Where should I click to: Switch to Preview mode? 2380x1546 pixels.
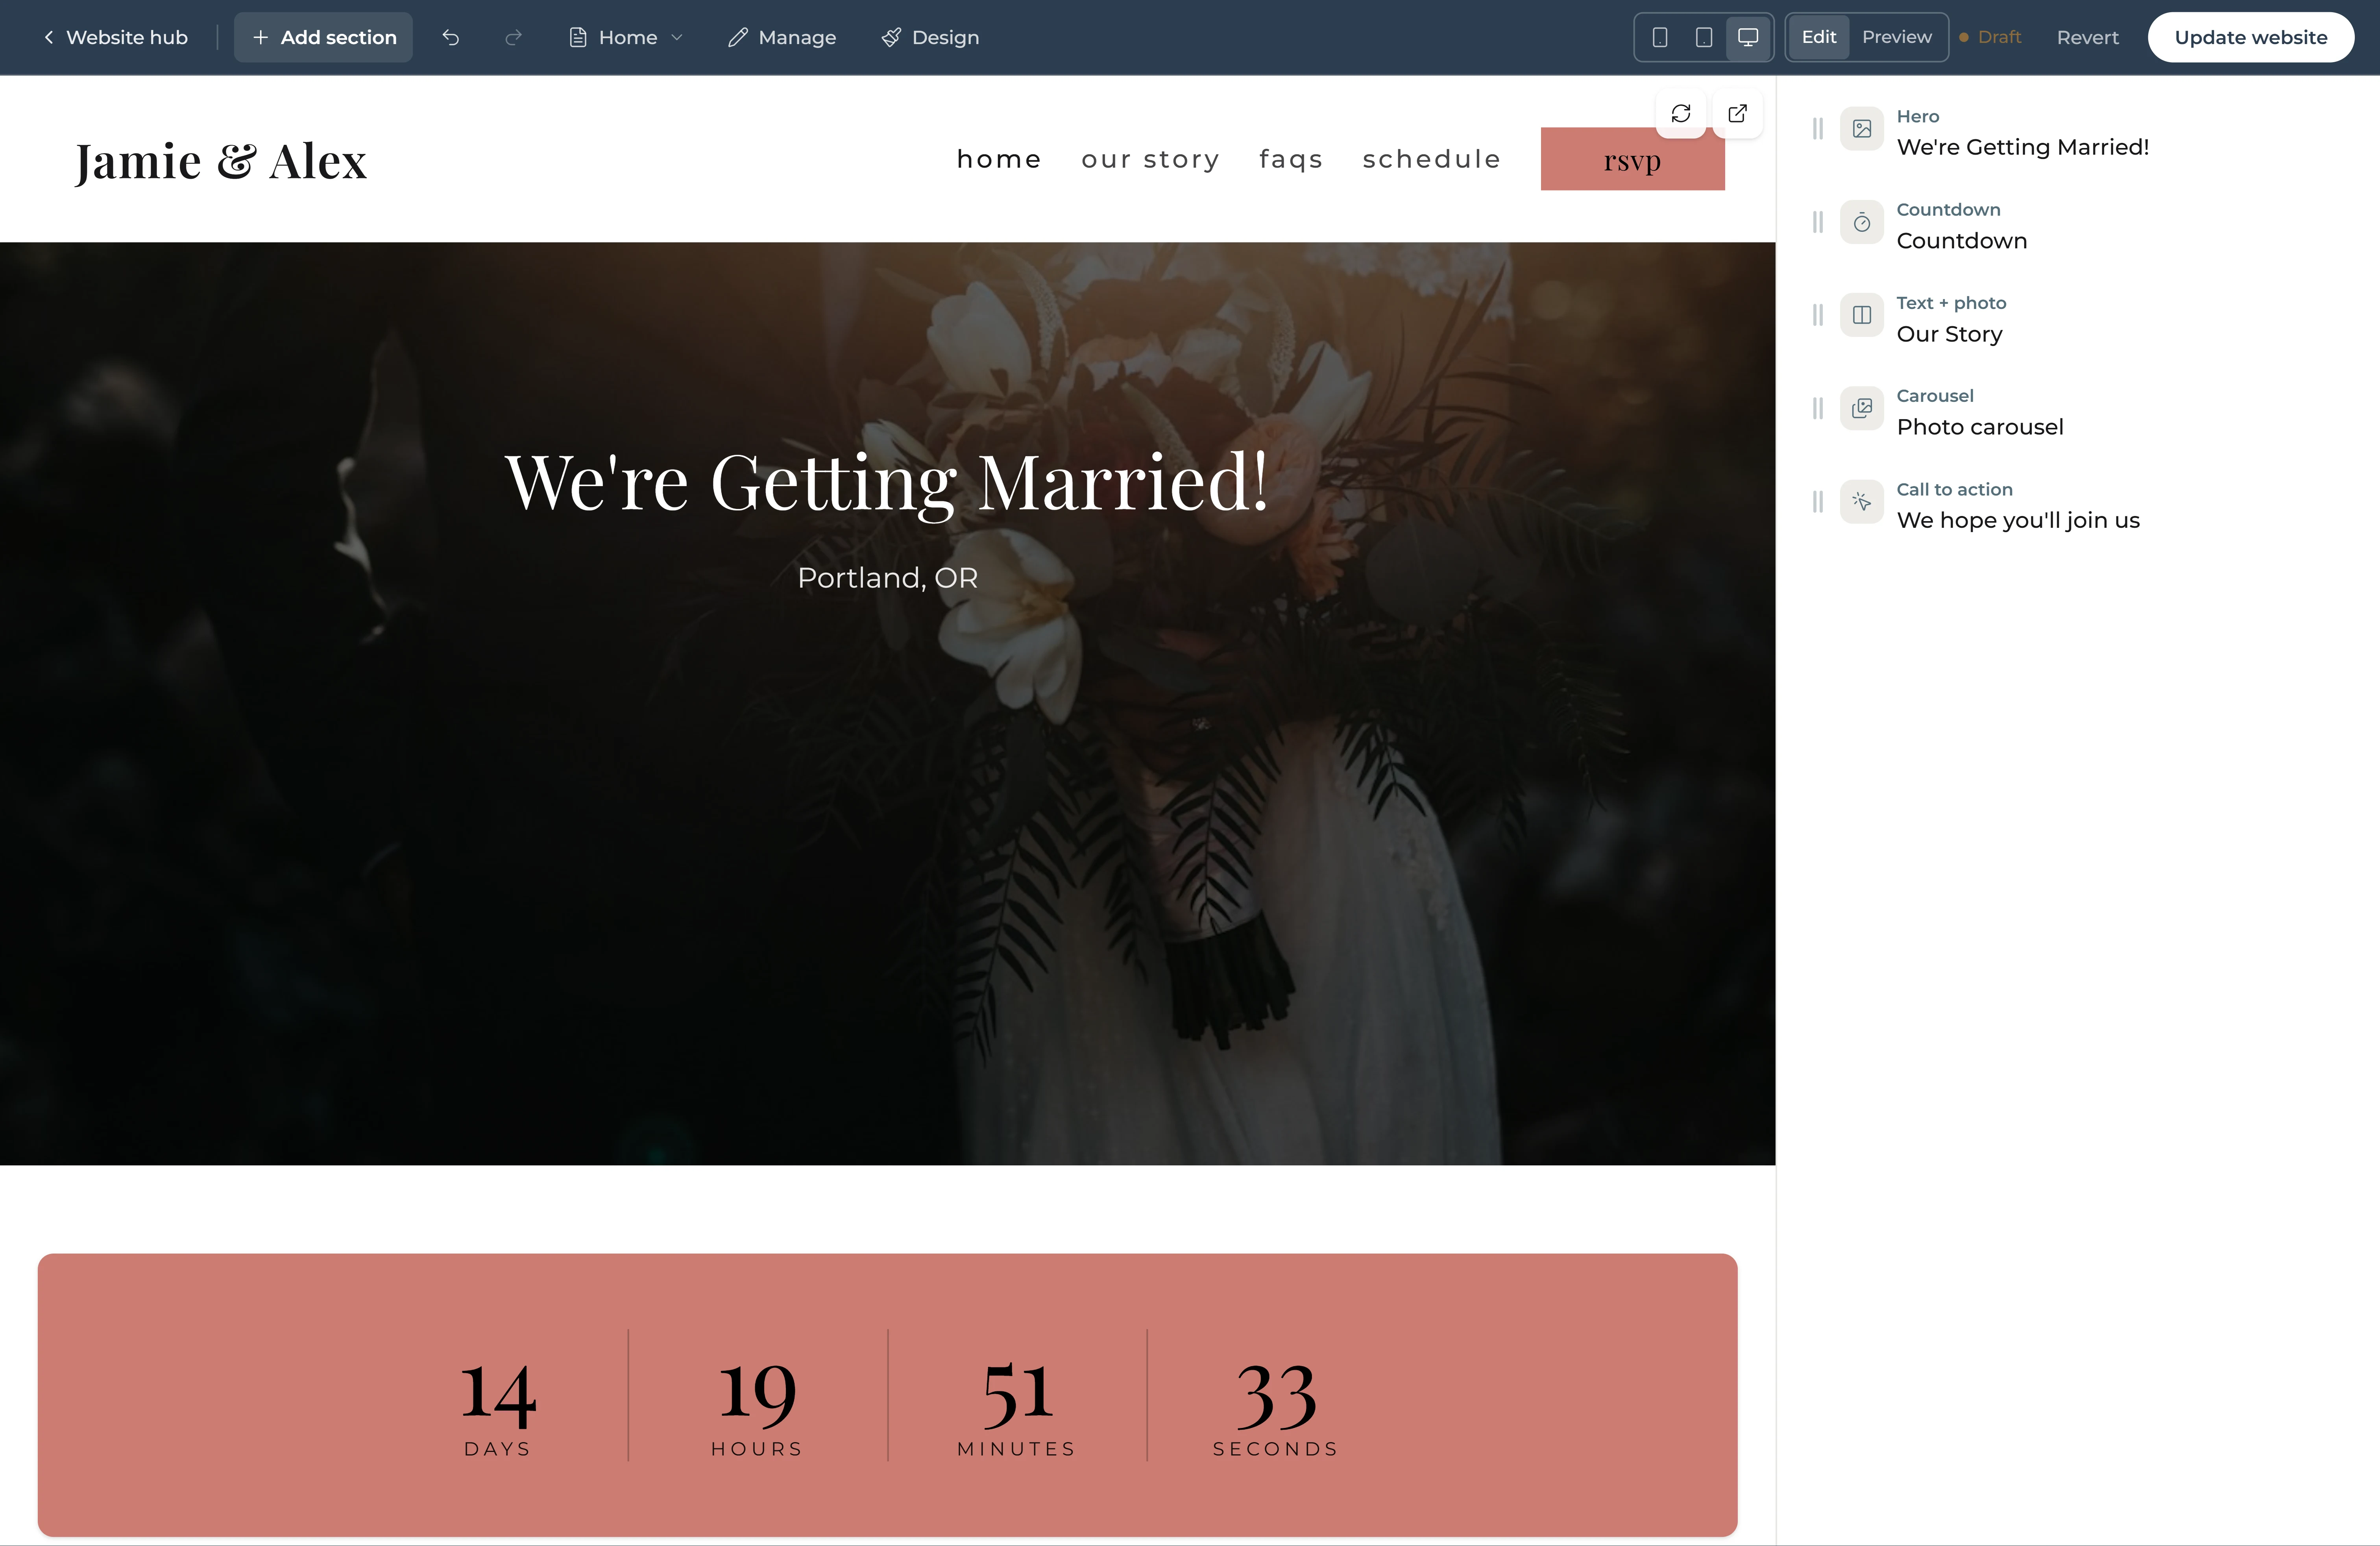click(1897, 37)
